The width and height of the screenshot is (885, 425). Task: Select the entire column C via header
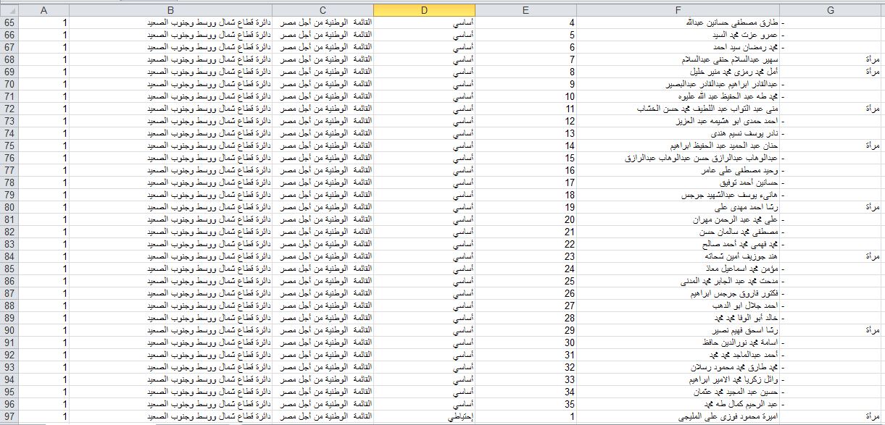pos(323,9)
